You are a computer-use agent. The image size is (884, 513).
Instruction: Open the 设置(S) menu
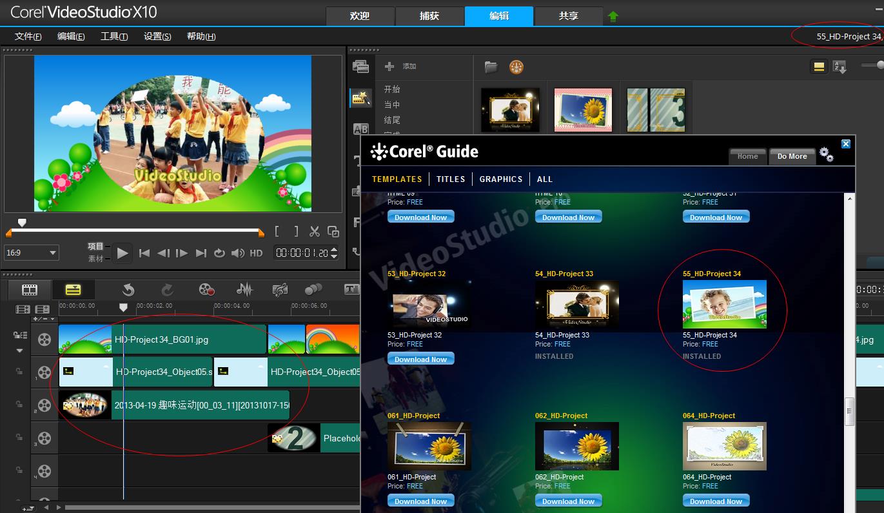(157, 36)
